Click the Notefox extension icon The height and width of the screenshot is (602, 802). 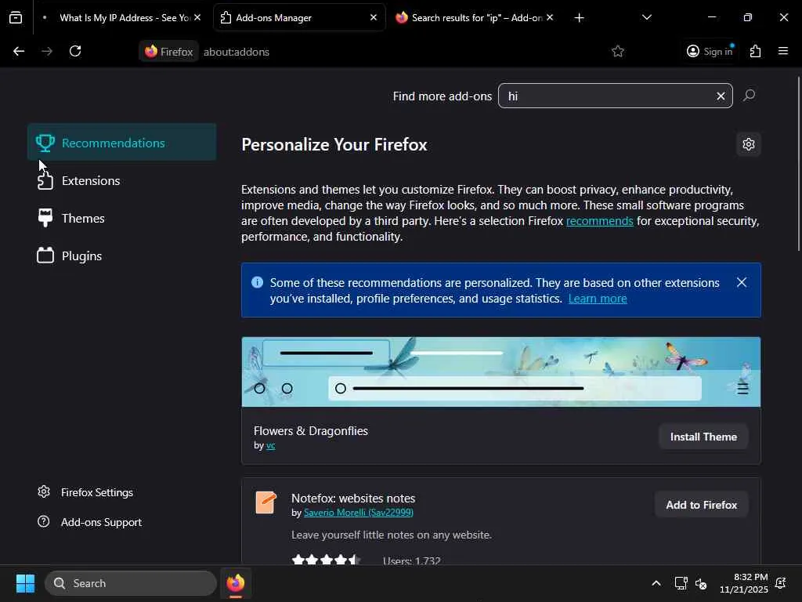click(x=266, y=502)
